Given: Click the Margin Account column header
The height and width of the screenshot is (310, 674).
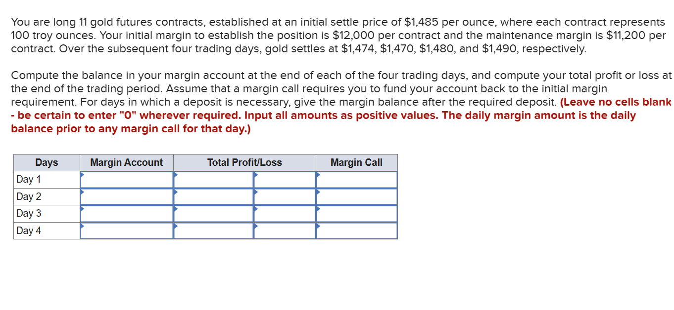Looking at the screenshot, I should 126,162.
